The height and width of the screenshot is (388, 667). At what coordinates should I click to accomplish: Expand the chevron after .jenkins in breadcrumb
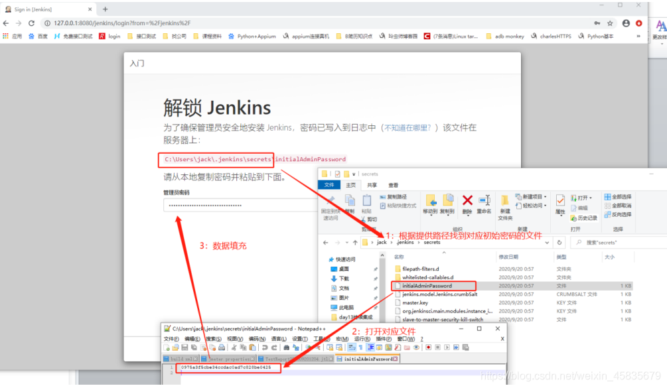(419, 243)
